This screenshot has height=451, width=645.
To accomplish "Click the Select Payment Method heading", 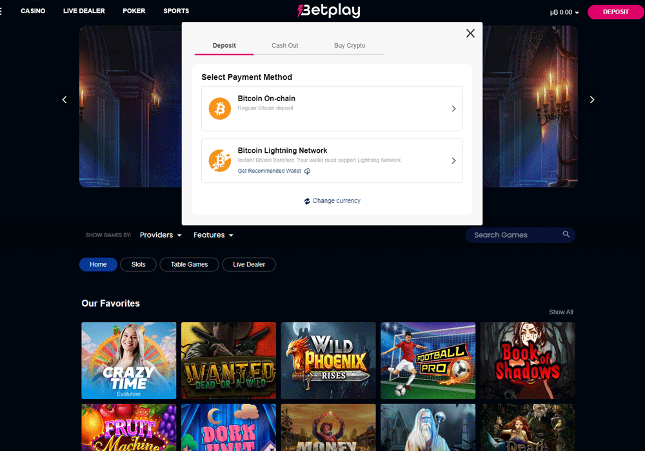I will tap(247, 77).
